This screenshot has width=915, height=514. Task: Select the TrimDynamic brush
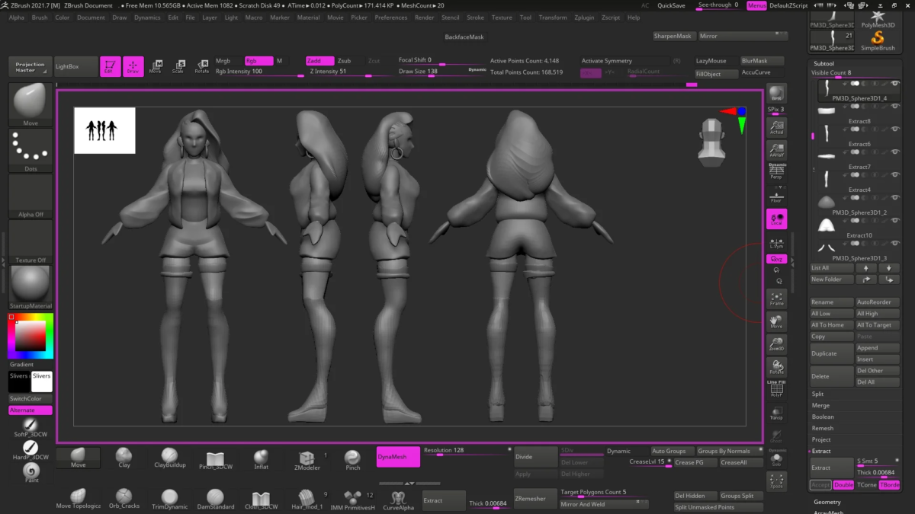[x=169, y=499]
